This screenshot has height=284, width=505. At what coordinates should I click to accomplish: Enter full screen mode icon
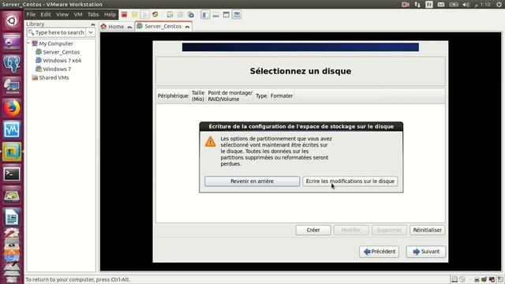click(x=226, y=14)
